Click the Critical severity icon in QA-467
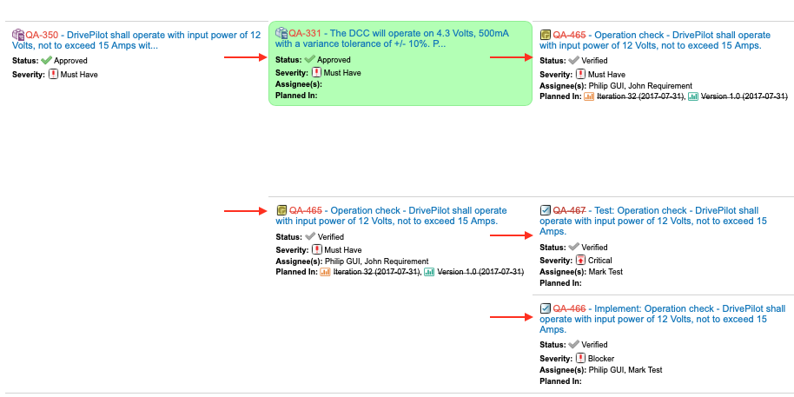This screenshot has width=794, height=397. 580,261
